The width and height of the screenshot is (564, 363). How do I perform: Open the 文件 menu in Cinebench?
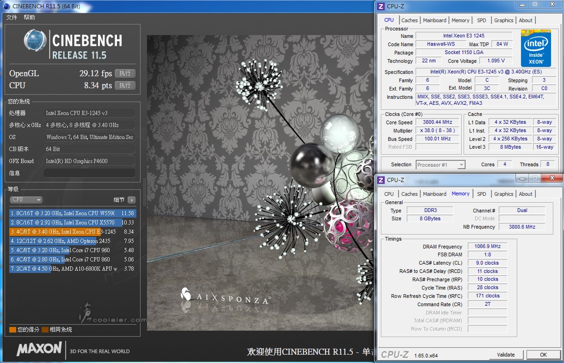pos(12,18)
